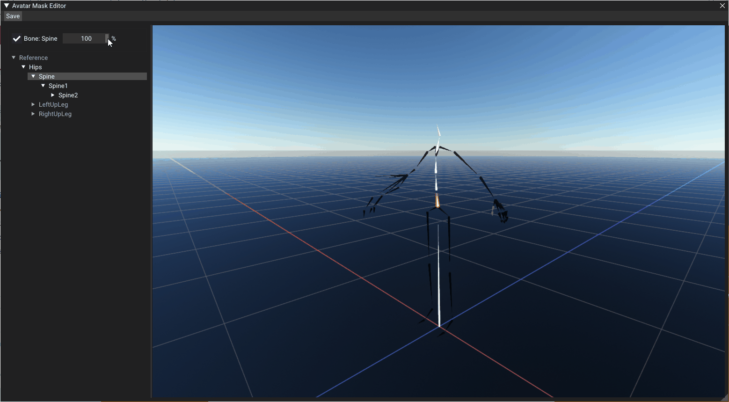This screenshot has height=402, width=729.
Task: Expand the RightUpLeg tree node arrow
Action: (33, 114)
